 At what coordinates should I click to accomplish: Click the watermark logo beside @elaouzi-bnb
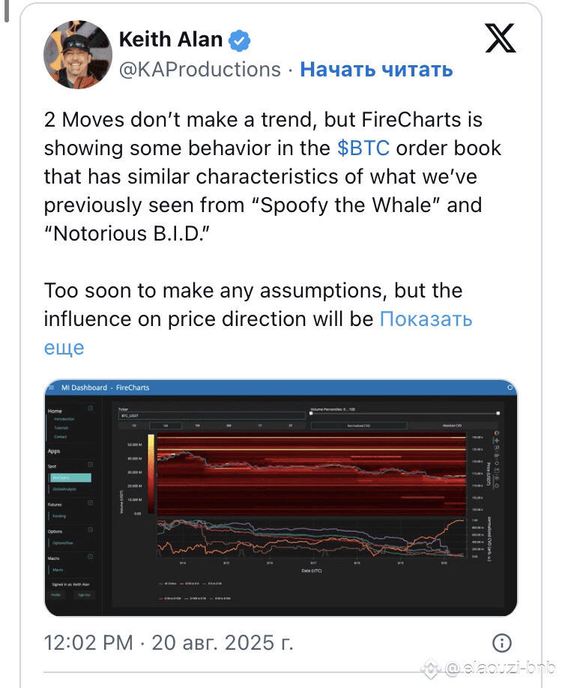click(431, 669)
